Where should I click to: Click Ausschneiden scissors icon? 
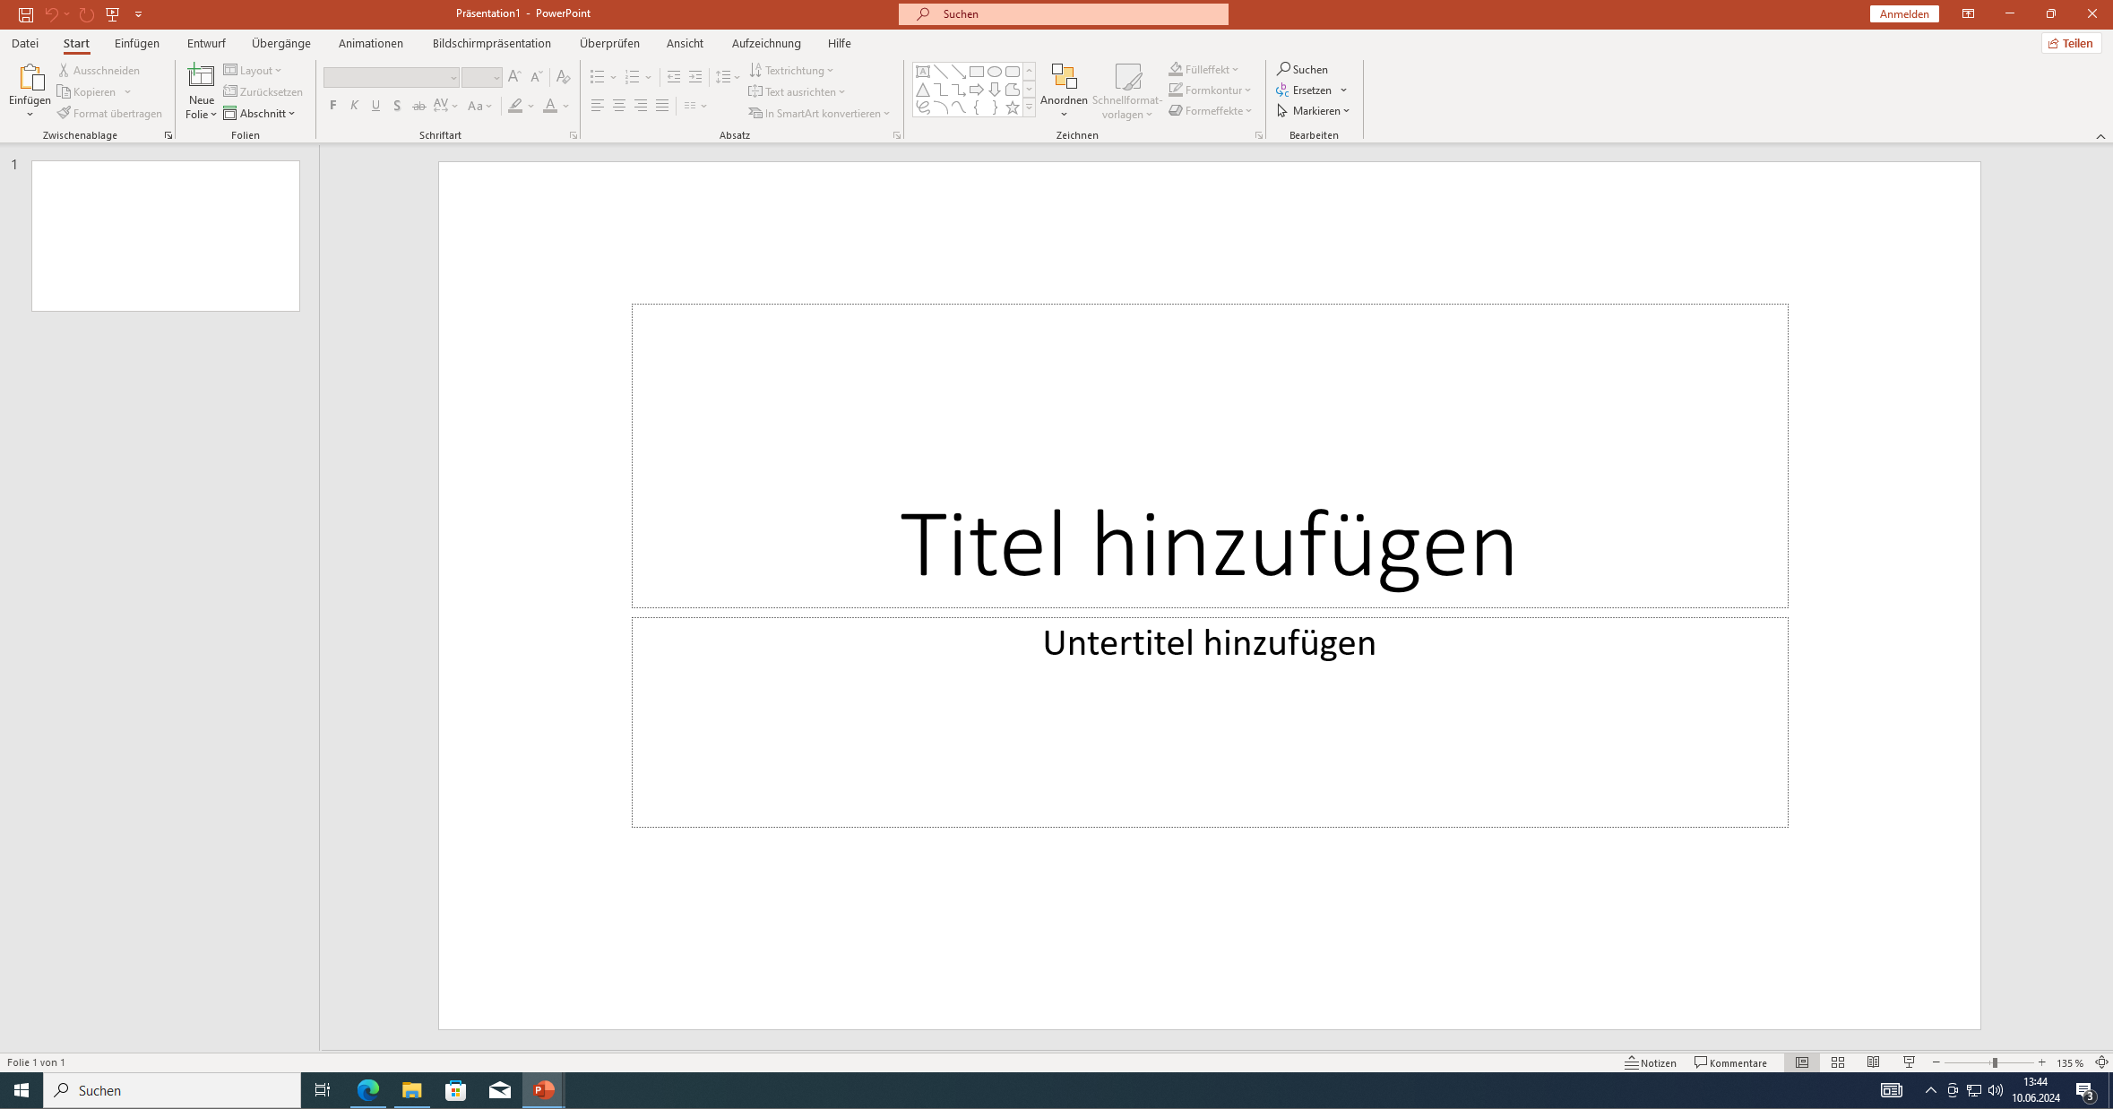pyautogui.click(x=65, y=70)
